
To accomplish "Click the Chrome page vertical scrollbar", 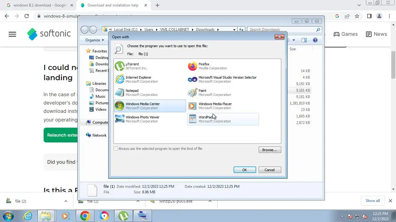I will tap(394, 65).
